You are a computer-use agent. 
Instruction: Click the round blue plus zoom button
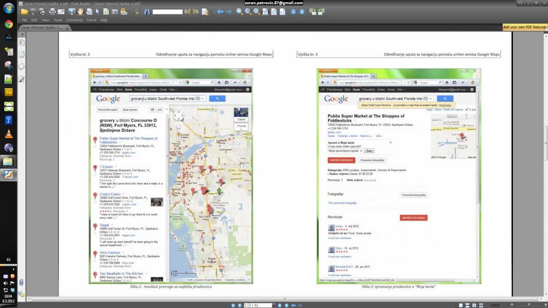(302, 12)
